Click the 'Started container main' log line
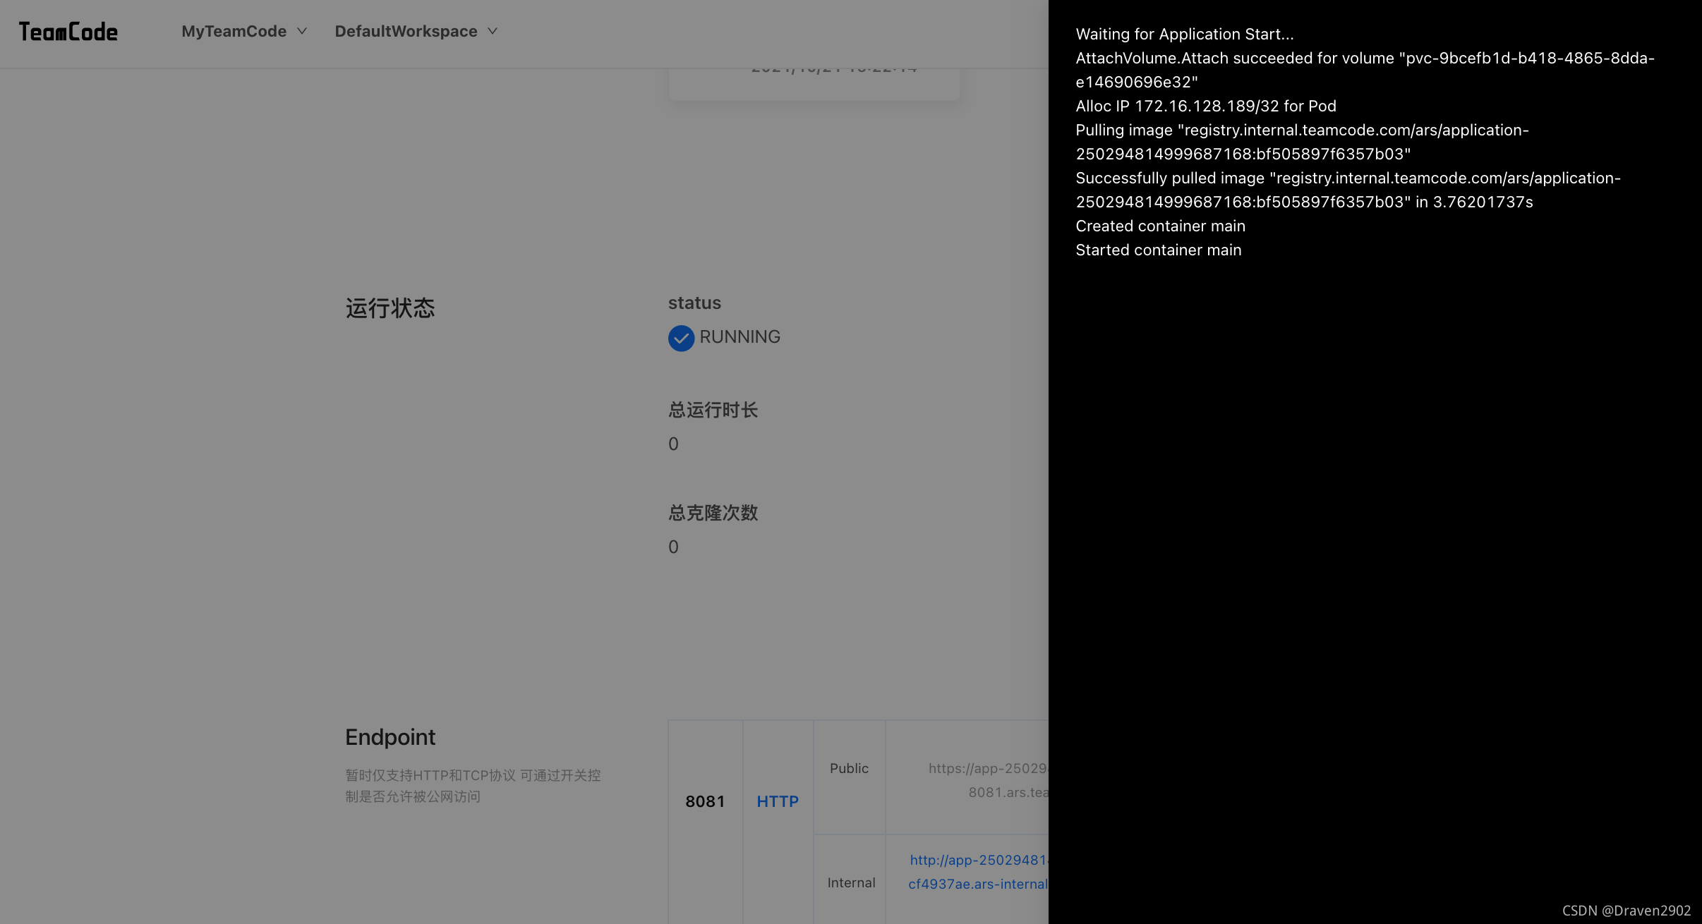The width and height of the screenshot is (1702, 924). click(1158, 250)
